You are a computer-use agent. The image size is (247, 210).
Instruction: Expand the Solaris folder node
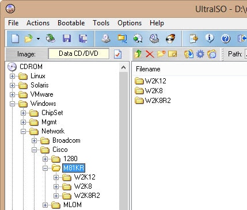pos(12,85)
